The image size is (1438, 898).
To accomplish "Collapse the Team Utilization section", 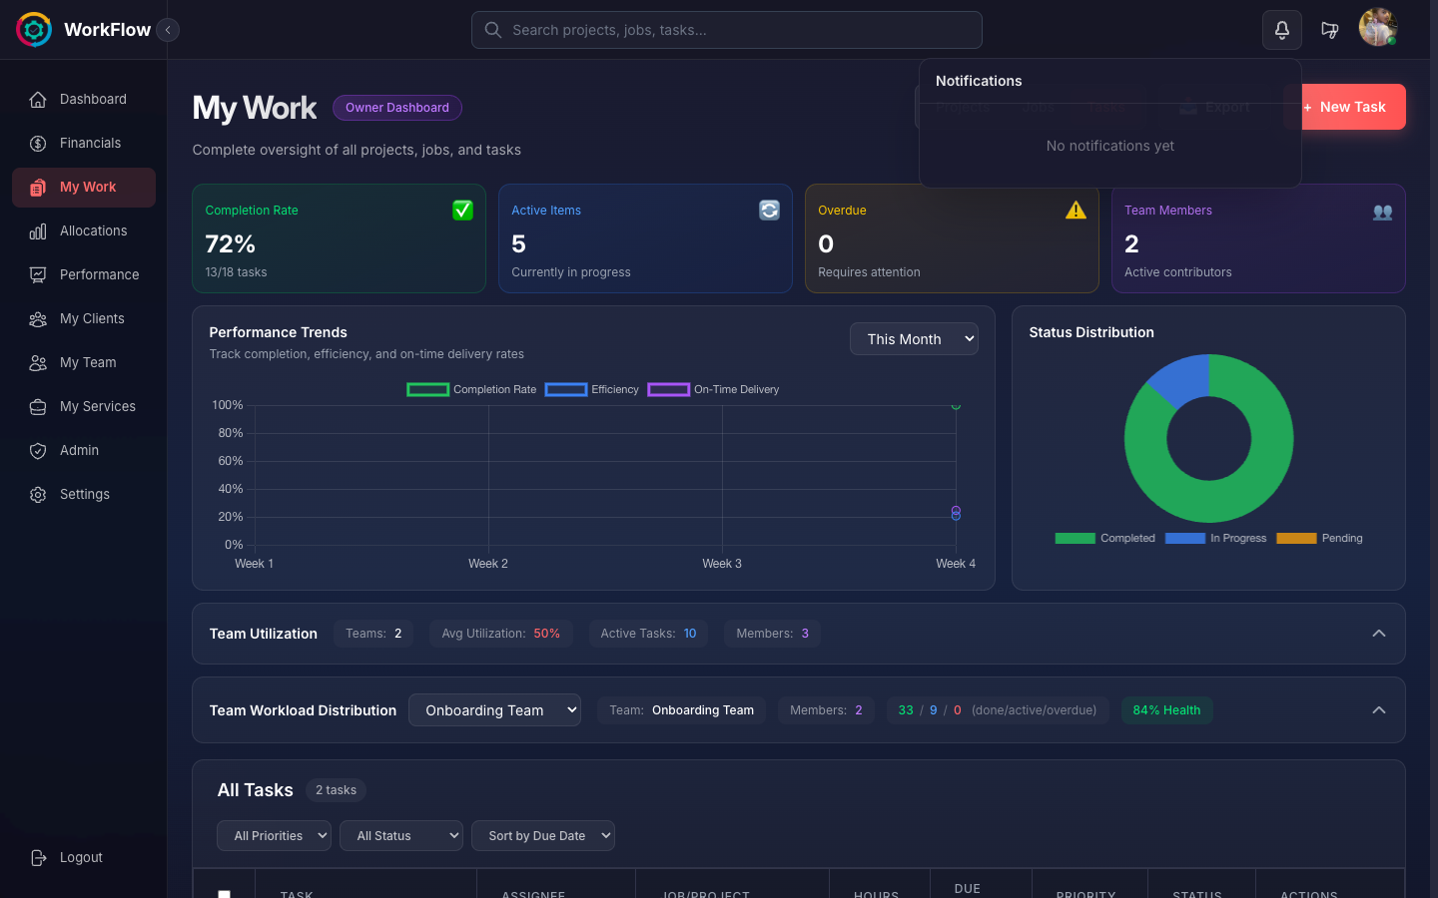I will tap(1378, 634).
